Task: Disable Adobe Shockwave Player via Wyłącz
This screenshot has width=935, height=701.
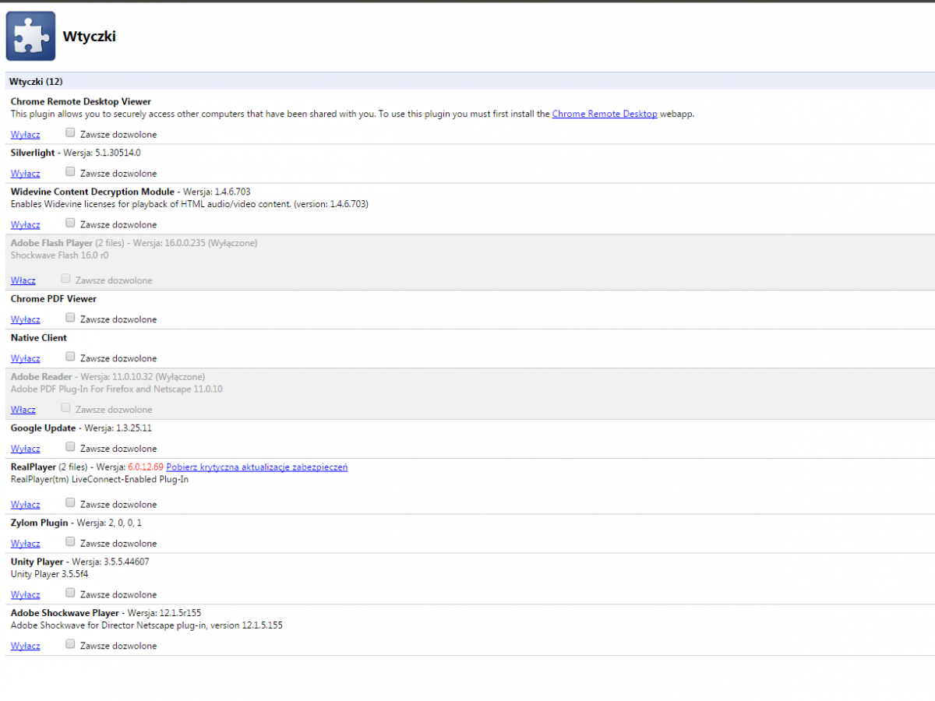Action: (25, 646)
